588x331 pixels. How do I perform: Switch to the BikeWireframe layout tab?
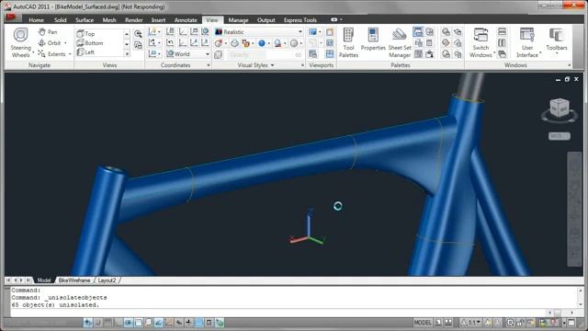click(x=74, y=280)
